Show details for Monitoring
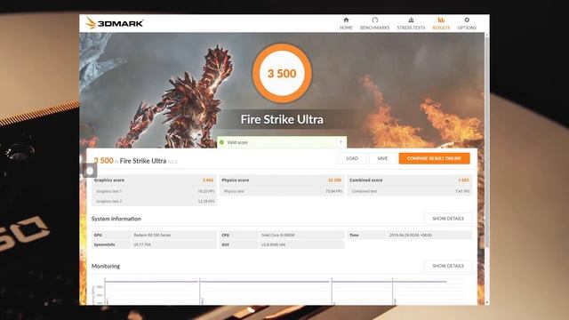Viewport: 569px width, 320px height. pos(448,266)
